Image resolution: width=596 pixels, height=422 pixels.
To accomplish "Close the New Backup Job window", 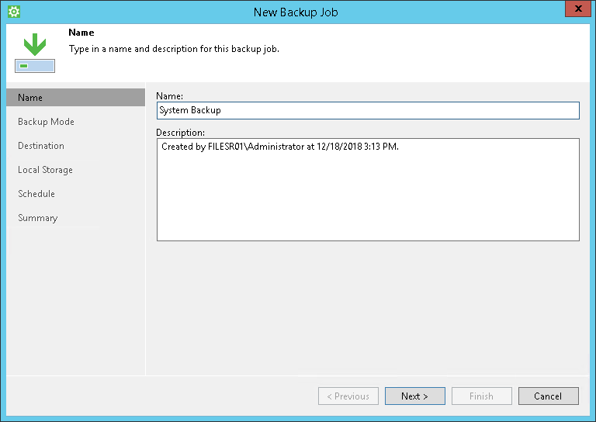I will click(577, 9).
